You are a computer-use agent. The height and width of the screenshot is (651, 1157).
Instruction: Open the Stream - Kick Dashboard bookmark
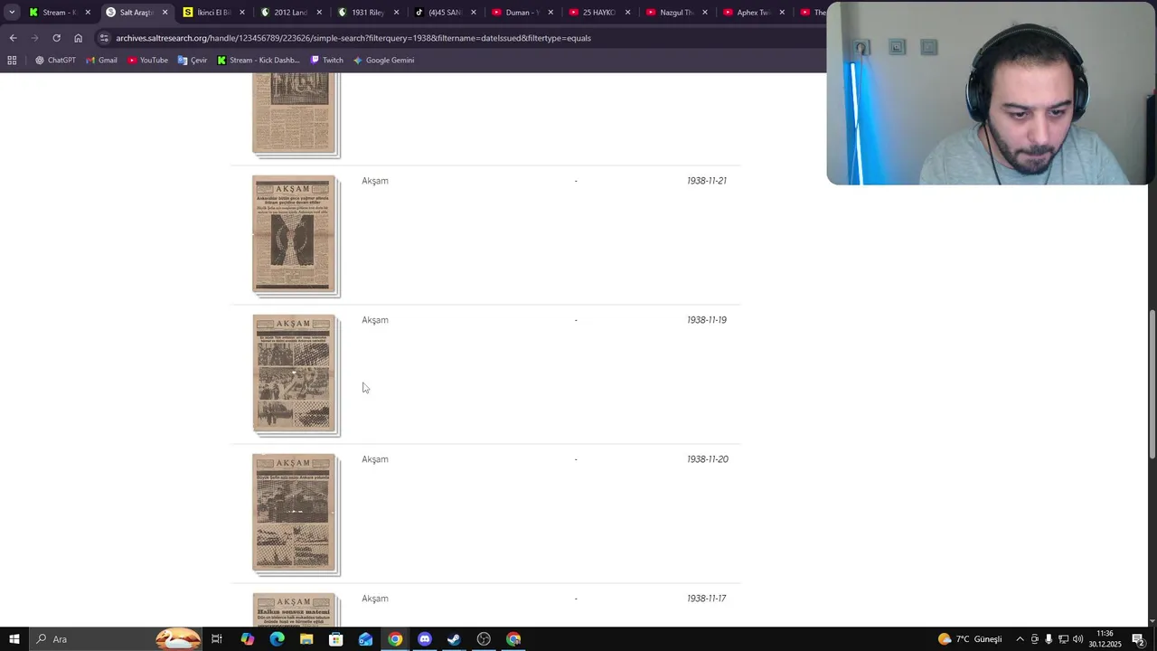(x=259, y=61)
